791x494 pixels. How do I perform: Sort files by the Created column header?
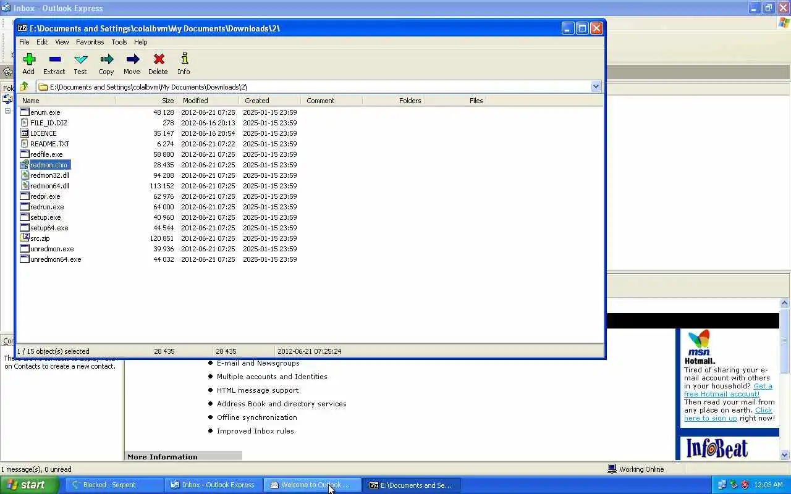[x=270, y=101]
